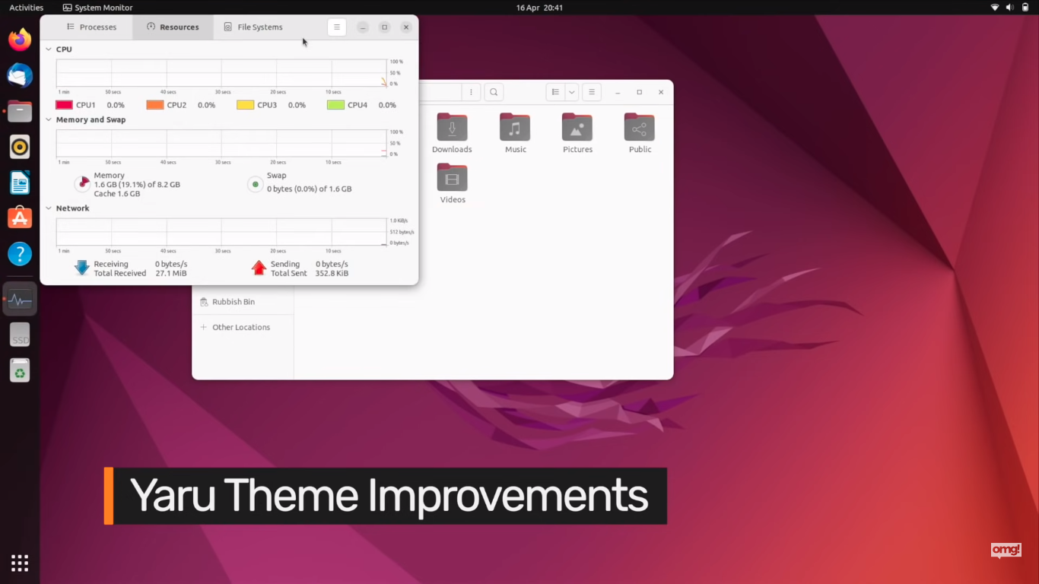
Task: Open the Pictures folder in Files
Action: [x=577, y=134]
